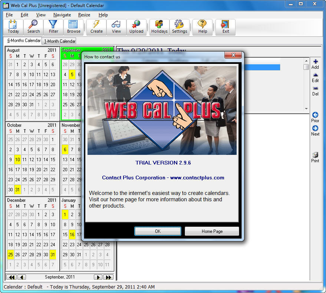
Task: Close the How to contact us dialog
Action: tap(233, 55)
